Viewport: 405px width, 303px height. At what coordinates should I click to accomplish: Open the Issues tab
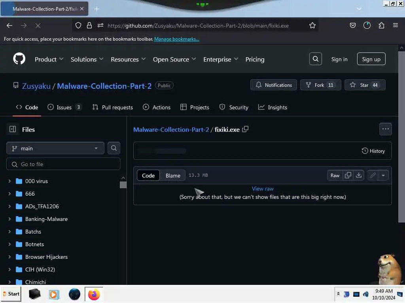pos(64,107)
